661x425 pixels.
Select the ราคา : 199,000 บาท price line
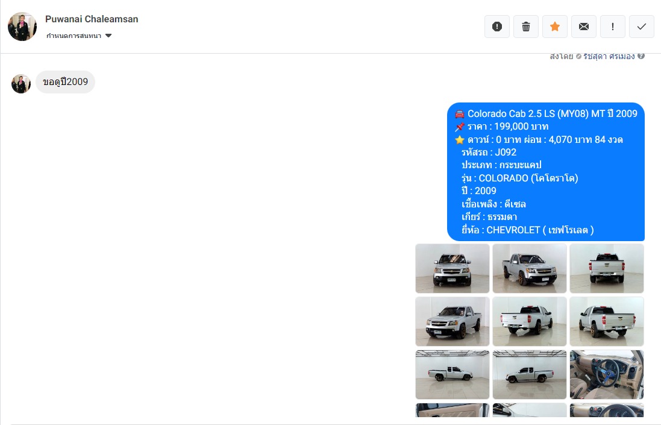tap(502, 127)
